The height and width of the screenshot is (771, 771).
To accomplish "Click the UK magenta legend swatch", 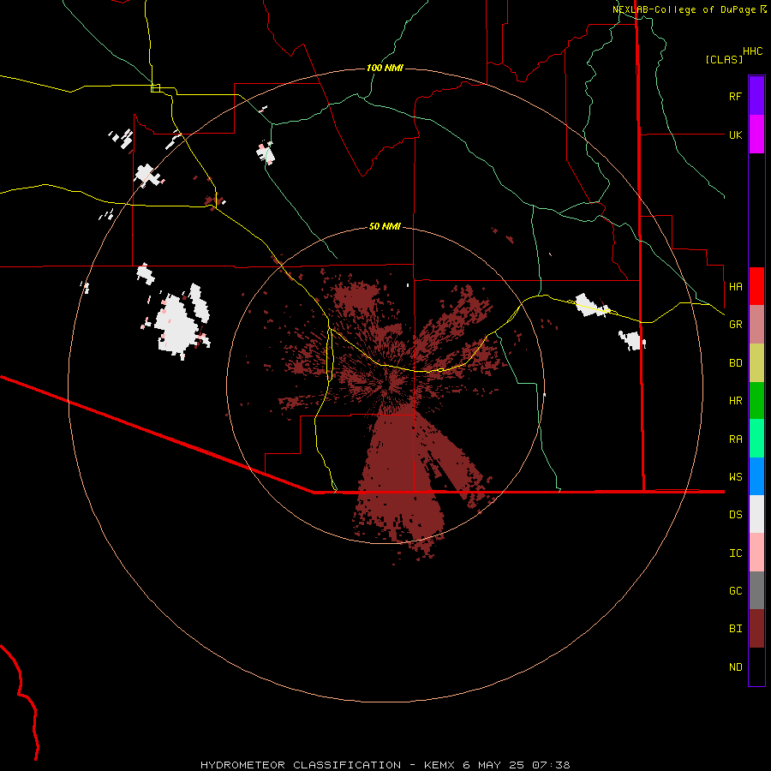I will click(x=756, y=134).
